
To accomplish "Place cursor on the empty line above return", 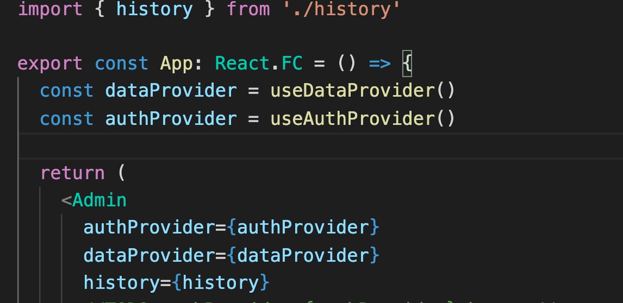I will (321, 146).
